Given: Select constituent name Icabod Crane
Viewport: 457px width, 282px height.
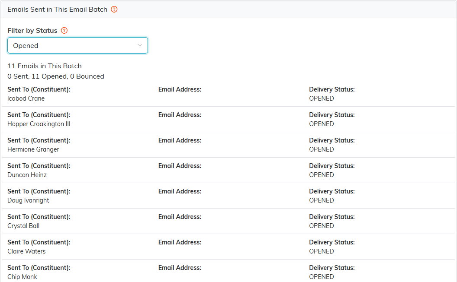Looking at the screenshot, I should click(x=26, y=98).
